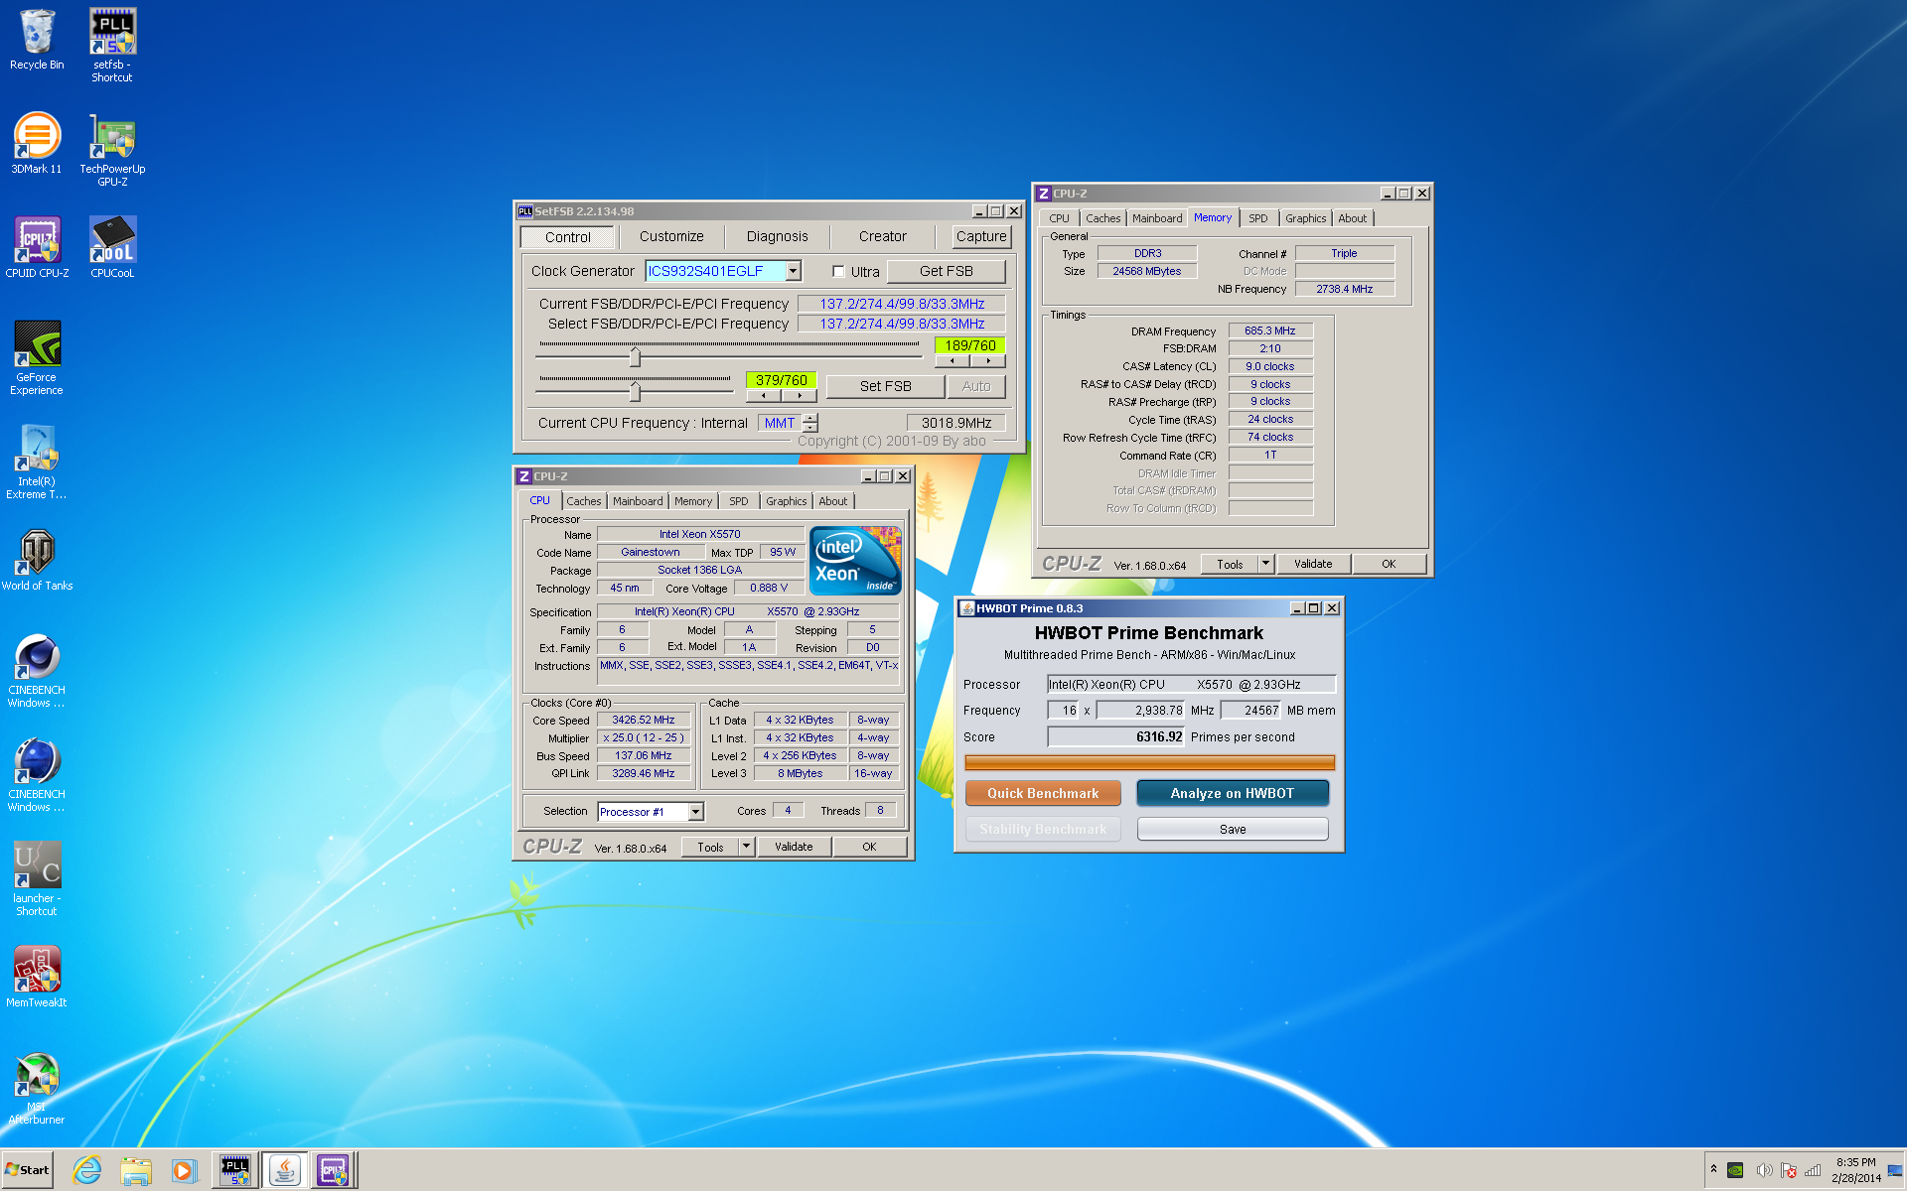This screenshot has height=1191, width=1907.
Task: Open Graphics tab in CPU-Z CPU window
Action: (787, 501)
